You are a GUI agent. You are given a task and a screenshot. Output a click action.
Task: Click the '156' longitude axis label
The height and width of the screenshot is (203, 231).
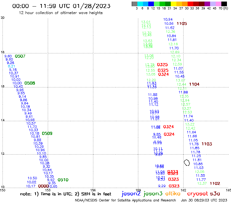coord(93,190)
